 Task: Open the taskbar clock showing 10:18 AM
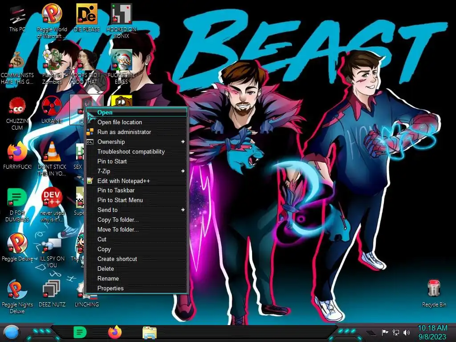coord(432,332)
